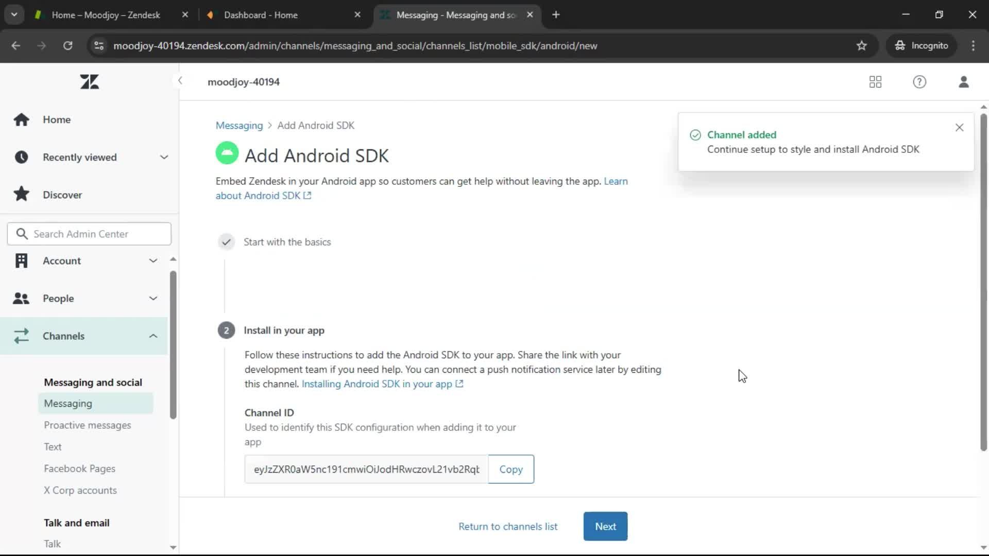Open the browser three-dot menu
The image size is (989, 556).
pyautogui.click(x=973, y=46)
